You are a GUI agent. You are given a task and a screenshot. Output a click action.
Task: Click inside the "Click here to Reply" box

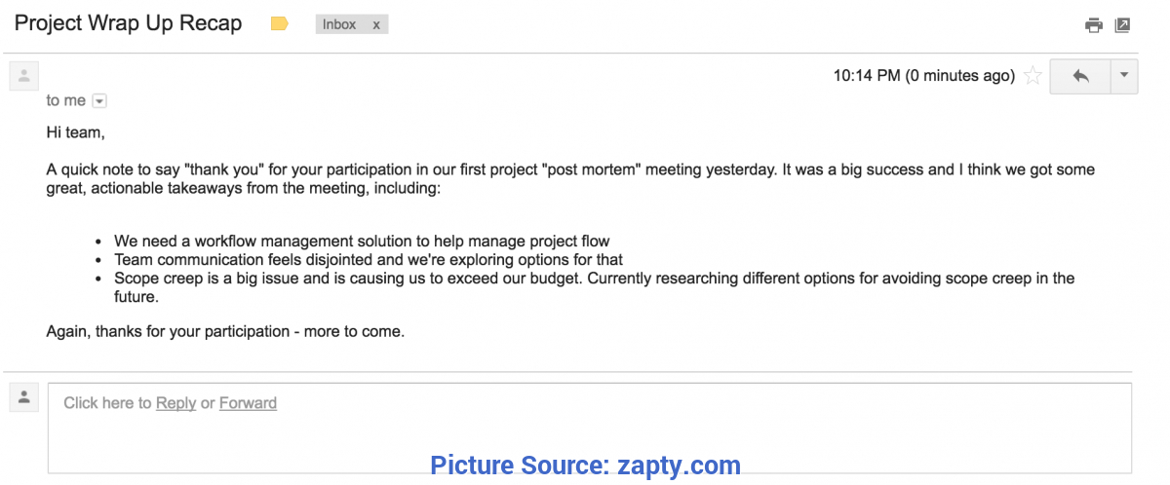point(590,428)
